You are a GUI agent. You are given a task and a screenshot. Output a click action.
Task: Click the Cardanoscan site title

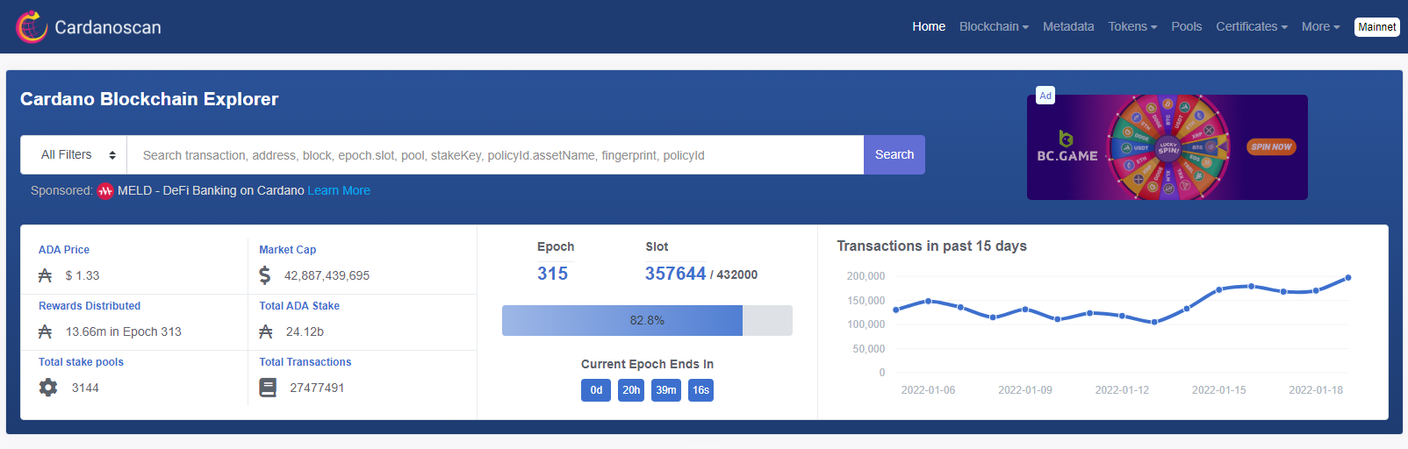108,27
